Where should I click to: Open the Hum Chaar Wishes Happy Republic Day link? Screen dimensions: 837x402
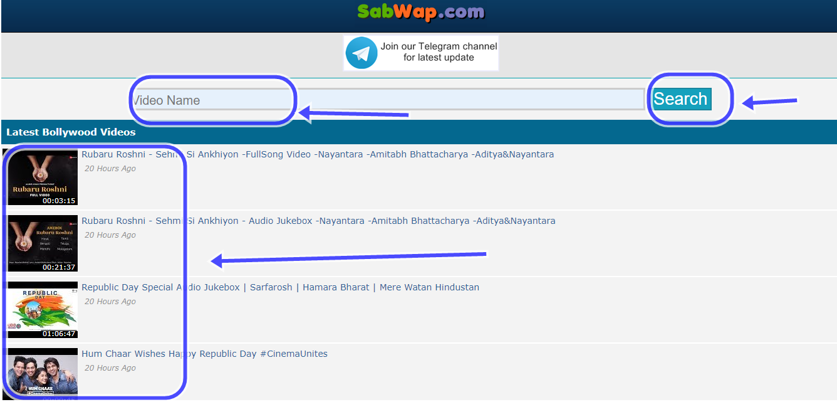click(204, 354)
